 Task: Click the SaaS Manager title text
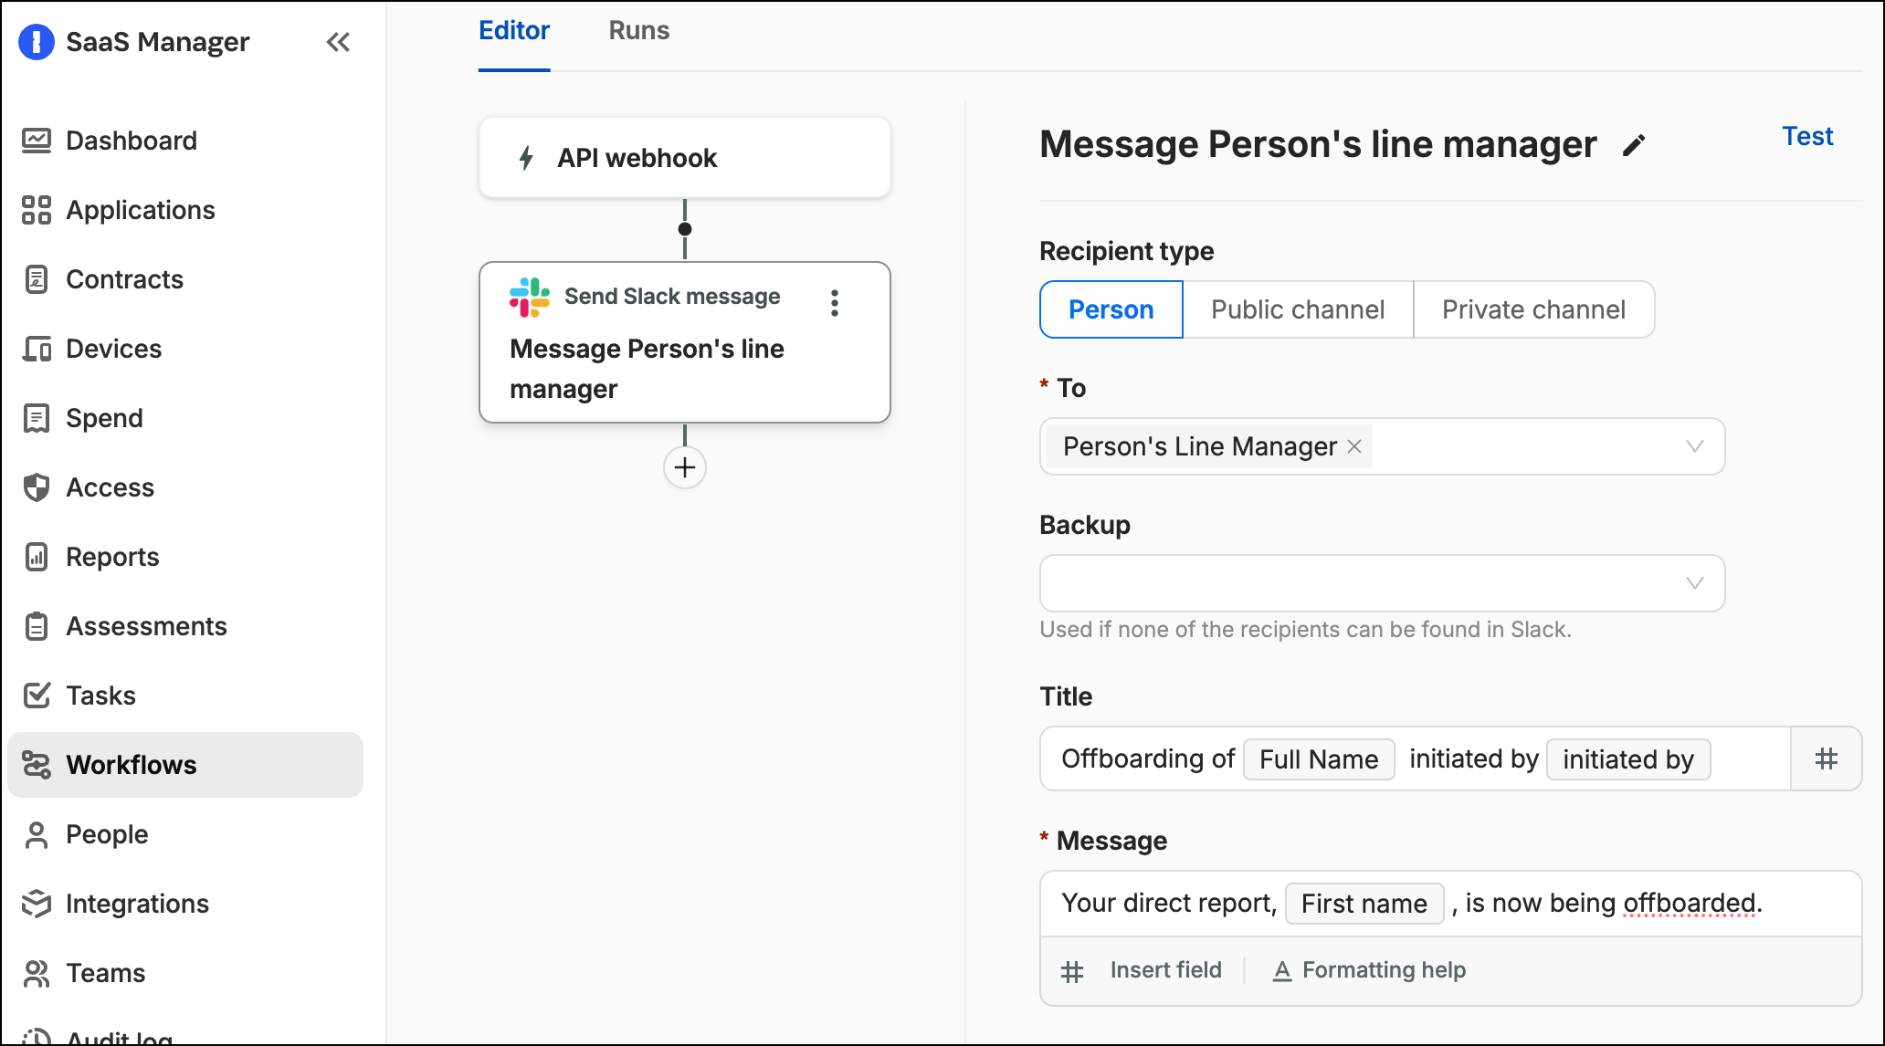(x=158, y=42)
